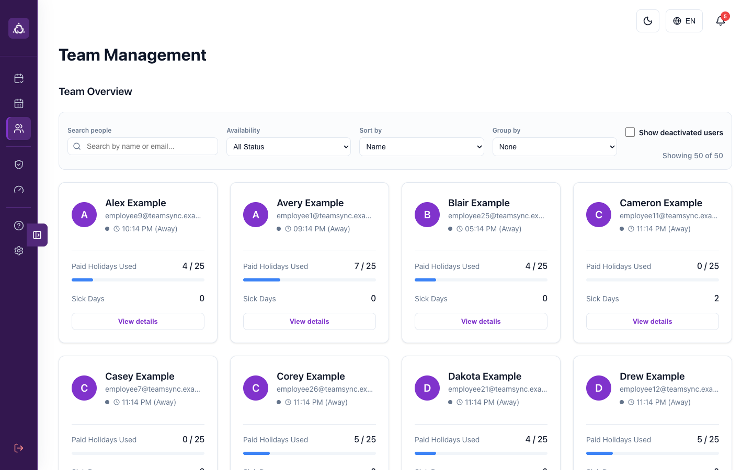This screenshot has width=753, height=470.
Task: Open the EN language selector
Action: point(684,21)
